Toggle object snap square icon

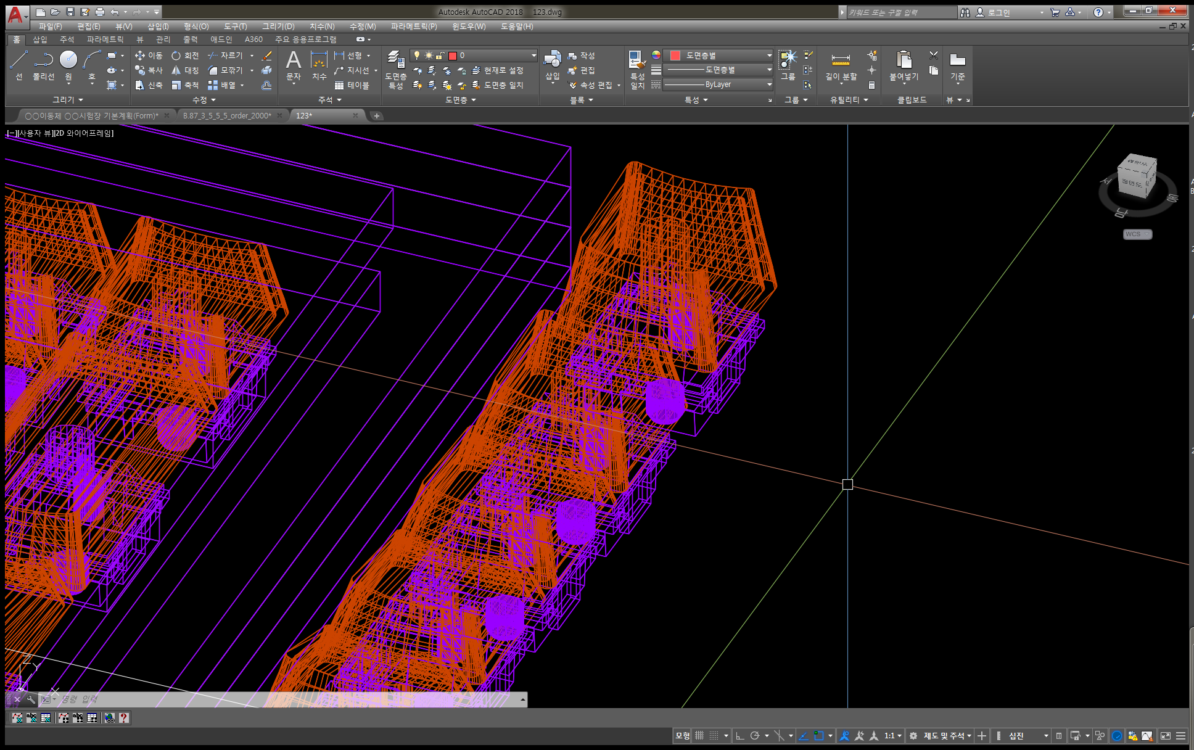coord(819,735)
